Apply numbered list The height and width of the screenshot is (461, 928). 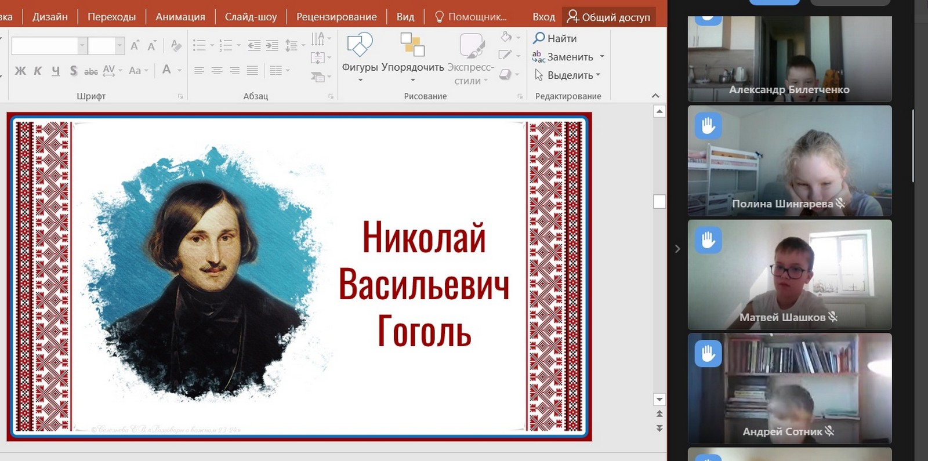[x=226, y=45]
